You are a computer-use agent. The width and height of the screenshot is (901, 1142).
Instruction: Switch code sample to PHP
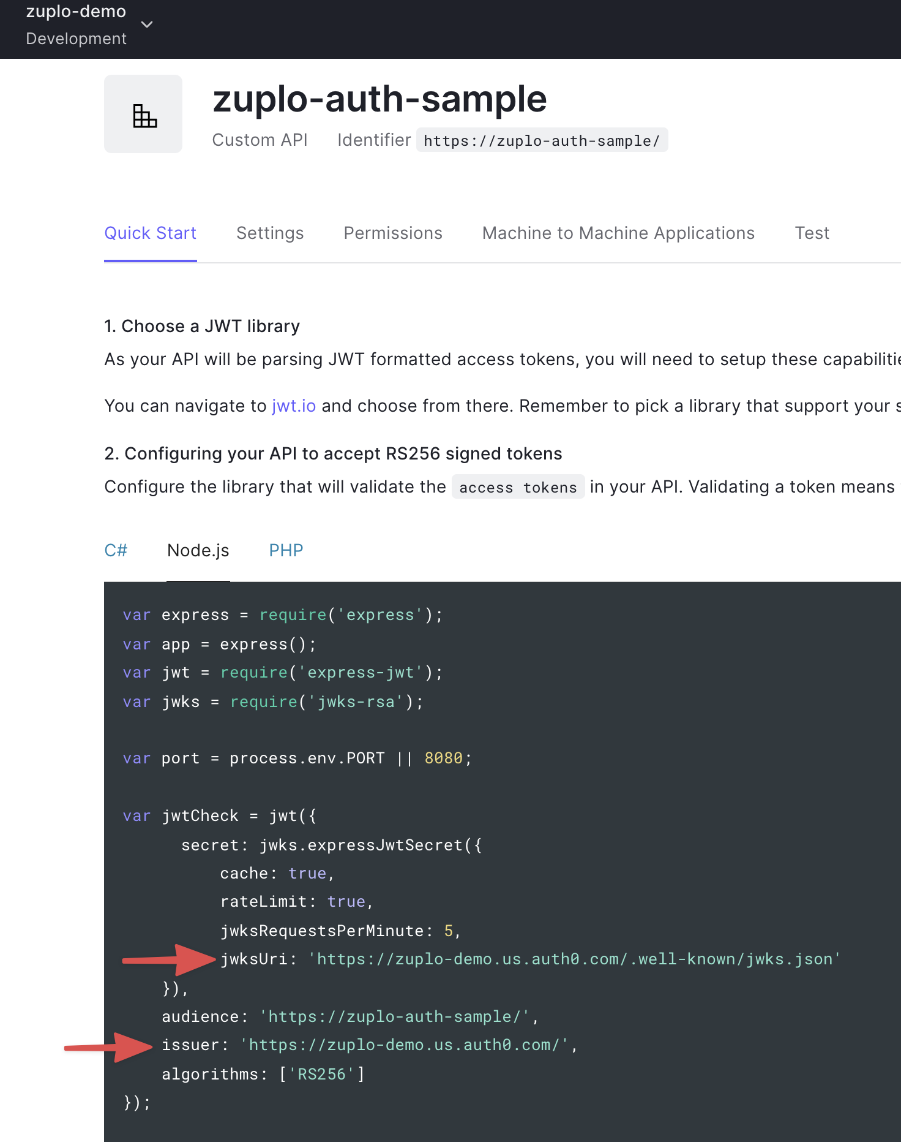click(x=286, y=550)
